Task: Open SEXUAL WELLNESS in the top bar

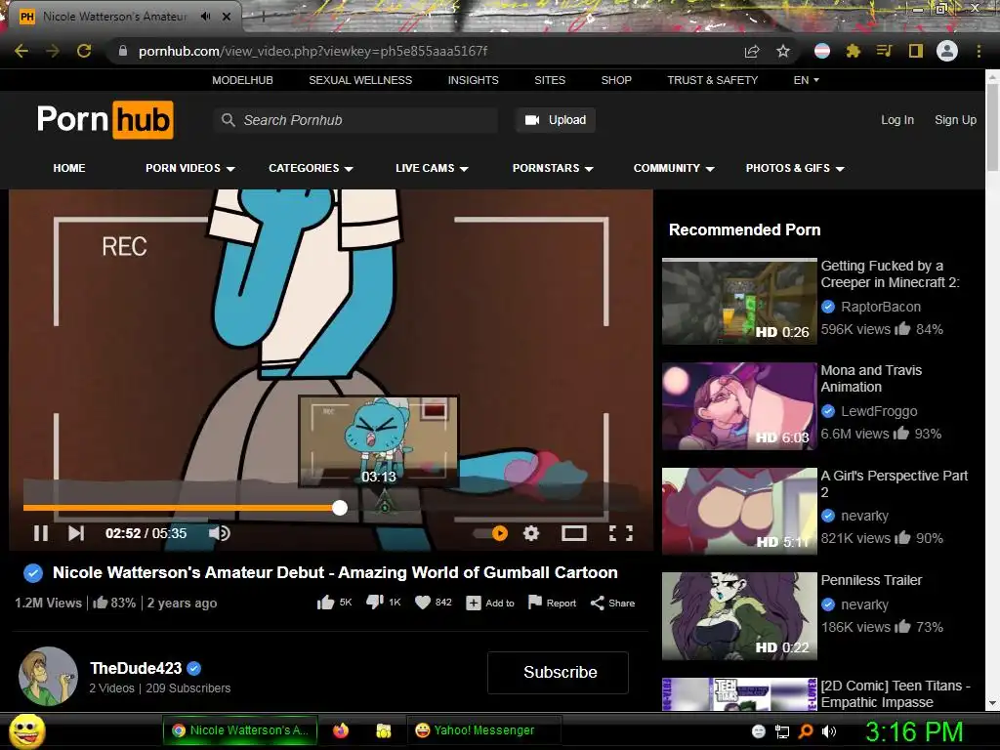Action: click(360, 80)
